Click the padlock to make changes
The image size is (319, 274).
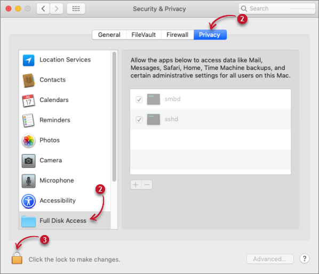17,257
